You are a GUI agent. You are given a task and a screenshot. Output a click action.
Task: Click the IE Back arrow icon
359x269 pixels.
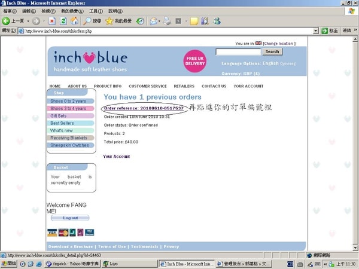6,21
